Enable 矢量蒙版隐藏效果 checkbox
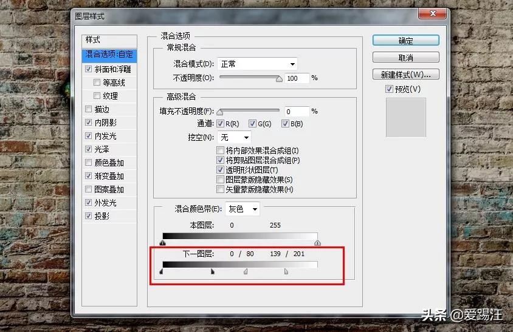The width and height of the screenshot is (513, 332). pos(220,189)
